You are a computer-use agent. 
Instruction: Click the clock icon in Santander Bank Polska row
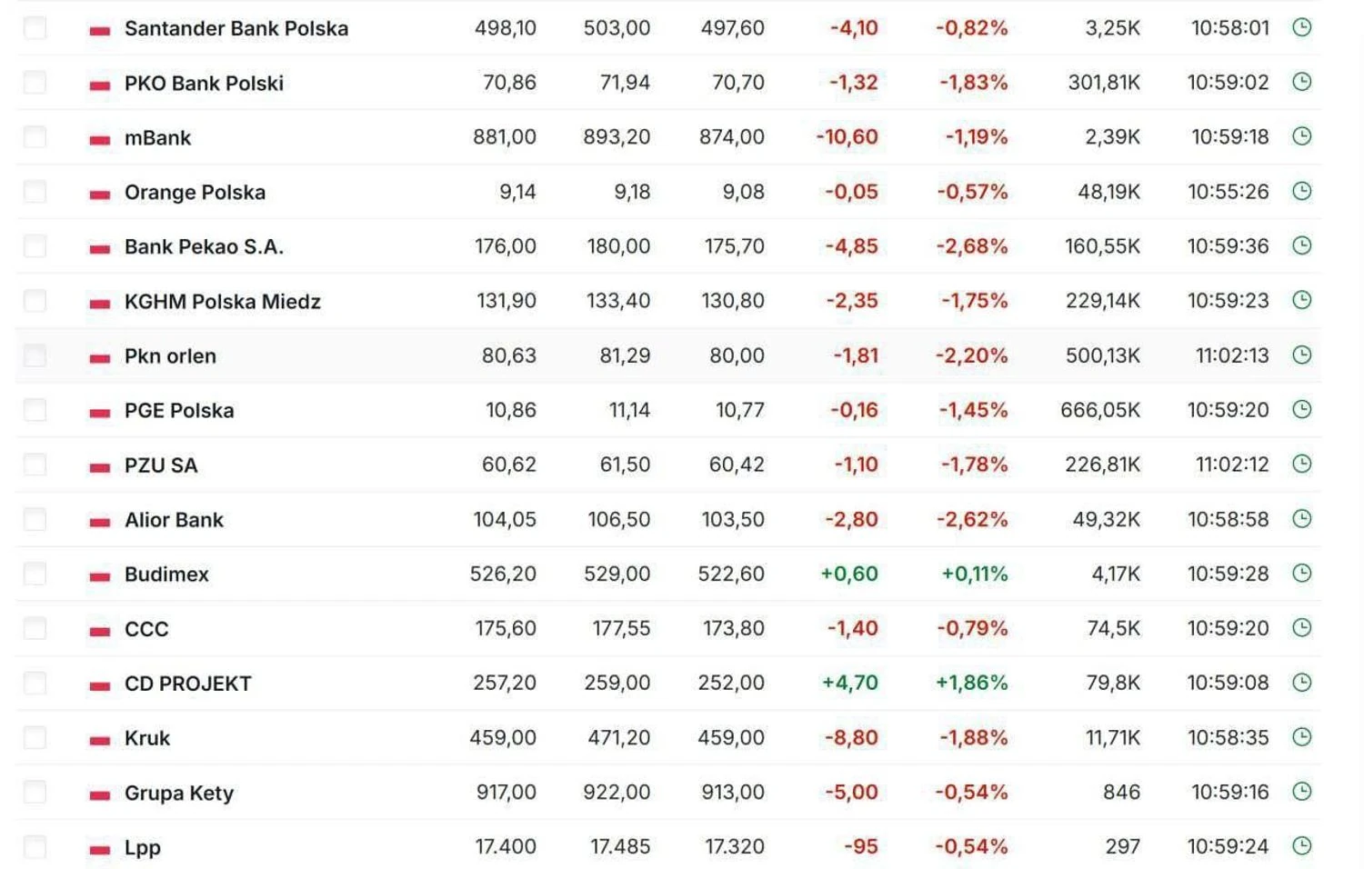pos(1301,27)
